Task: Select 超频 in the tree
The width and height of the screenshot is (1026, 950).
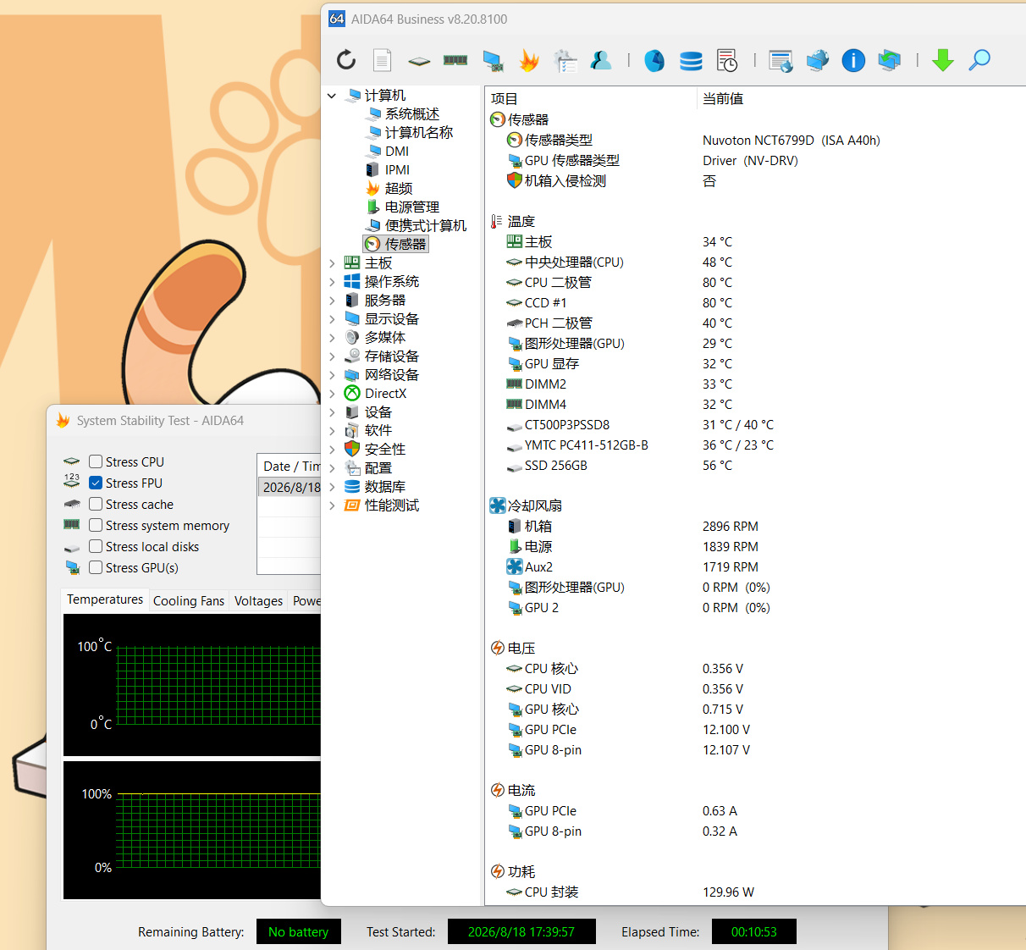Action: click(399, 188)
